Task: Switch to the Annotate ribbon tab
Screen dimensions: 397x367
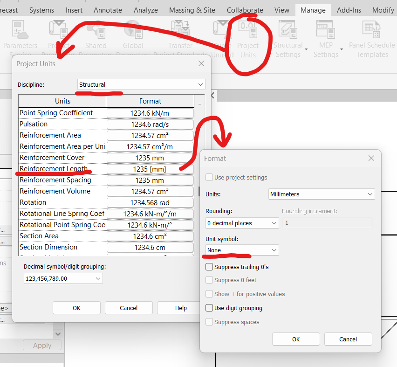Action: (x=108, y=9)
